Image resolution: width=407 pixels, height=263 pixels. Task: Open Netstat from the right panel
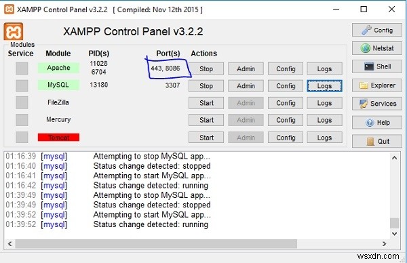coord(377,48)
